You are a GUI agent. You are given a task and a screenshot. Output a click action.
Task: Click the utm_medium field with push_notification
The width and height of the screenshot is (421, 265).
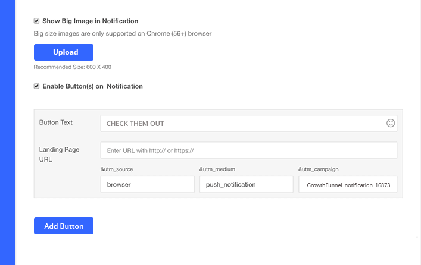coord(246,184)
